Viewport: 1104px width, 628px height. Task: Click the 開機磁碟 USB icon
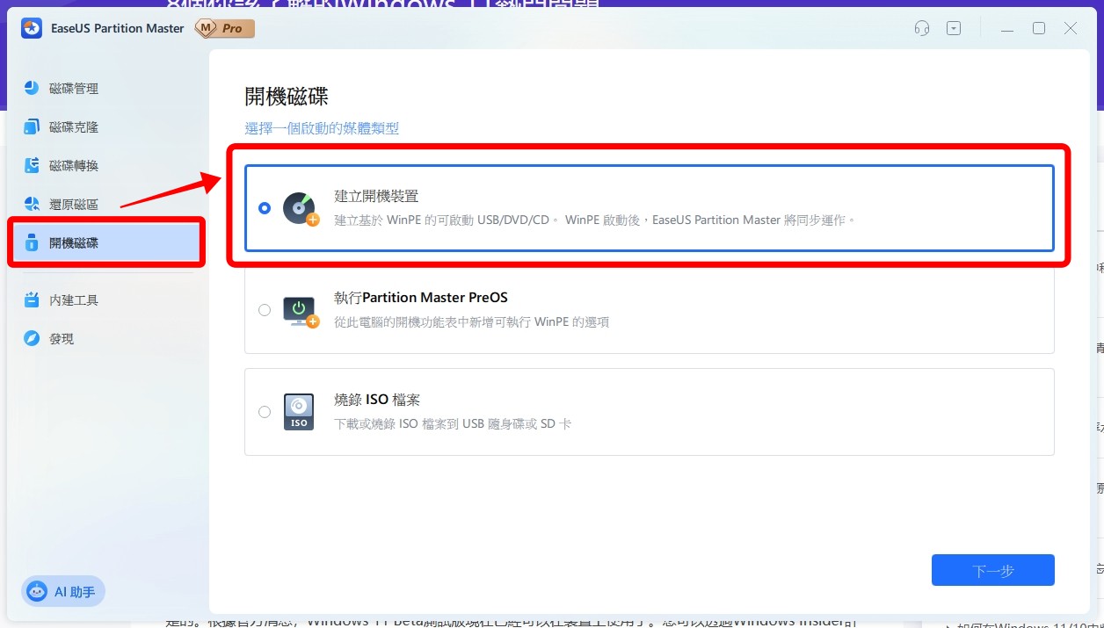32,243
